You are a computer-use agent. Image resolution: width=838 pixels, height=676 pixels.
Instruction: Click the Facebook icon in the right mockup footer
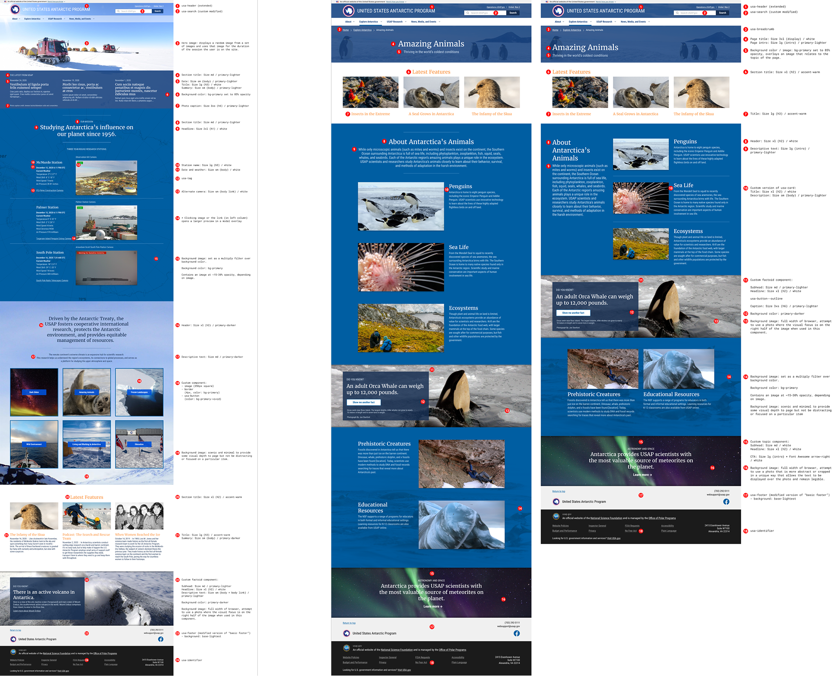point(726,502)
